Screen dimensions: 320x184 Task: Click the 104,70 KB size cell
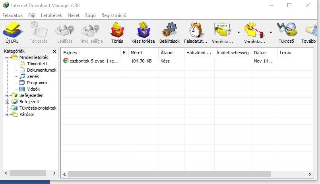141,61
